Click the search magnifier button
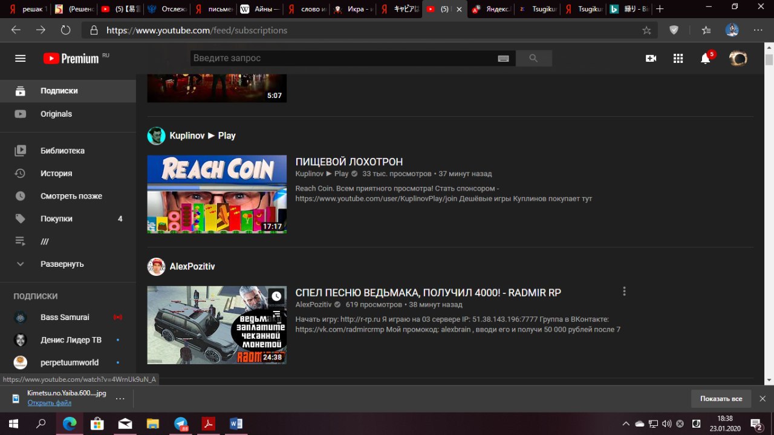Viewport: 774px width, 435px height. [x=533, y=58]
